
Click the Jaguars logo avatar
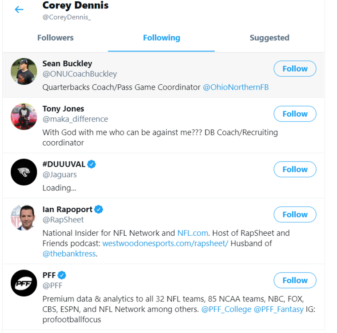tap(24, 172)
